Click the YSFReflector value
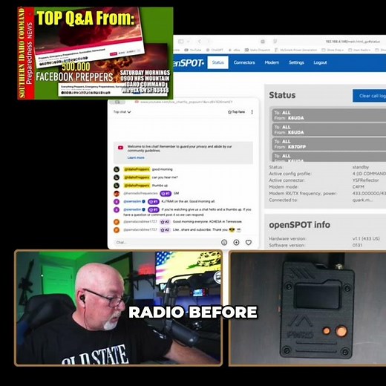386x386 pixels. tap(365, 180)
